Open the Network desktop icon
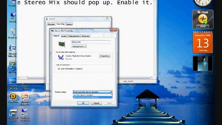This screenshot has height=125, width=222. 12,17
